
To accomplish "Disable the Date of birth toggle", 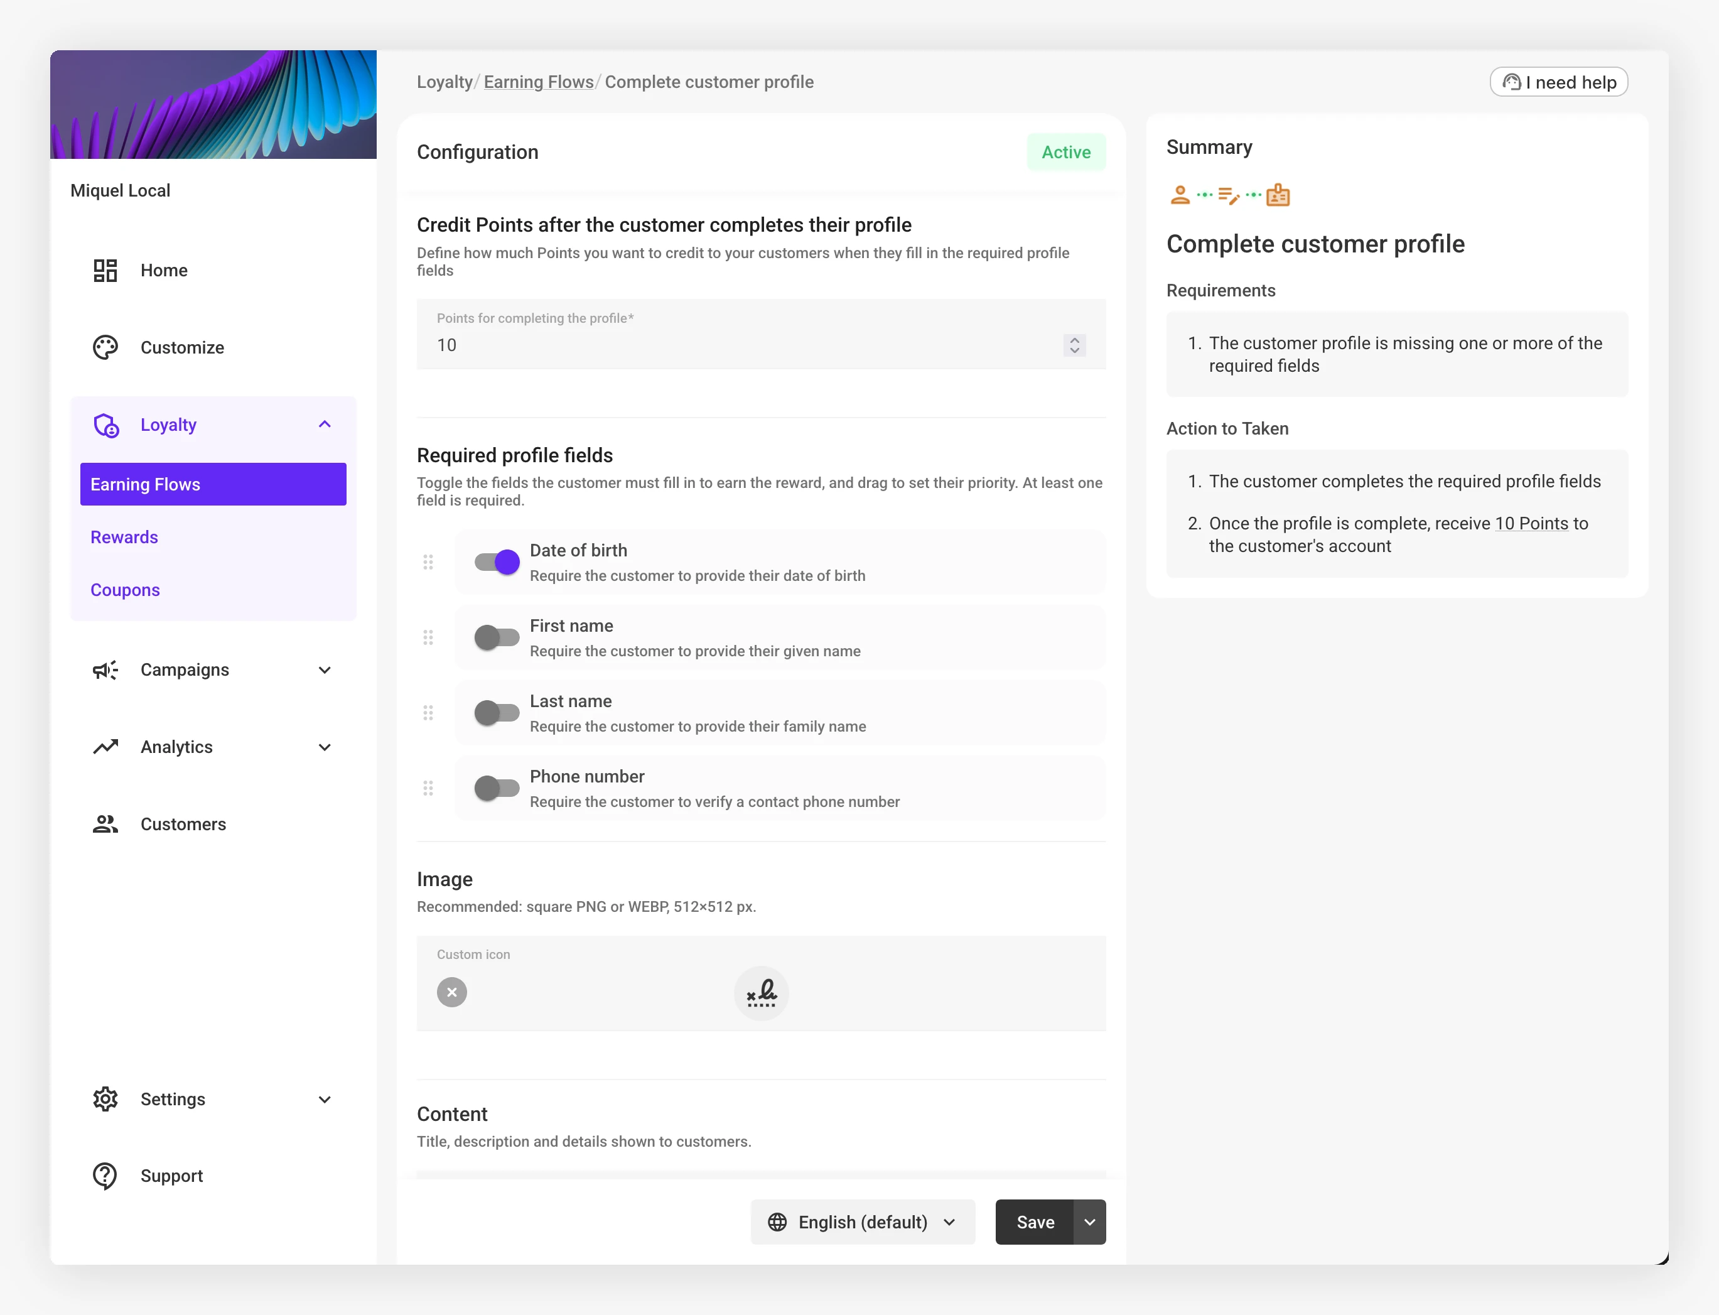I will pos(497,562).
